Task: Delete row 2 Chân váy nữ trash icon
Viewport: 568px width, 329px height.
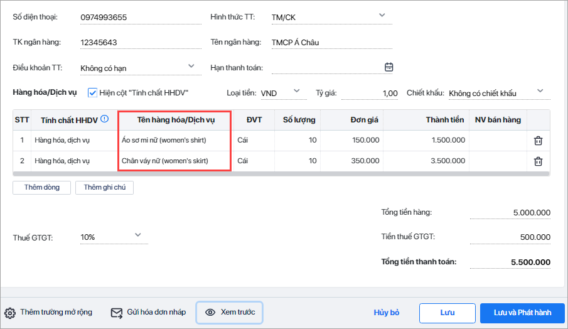Action: coord(538,161)
